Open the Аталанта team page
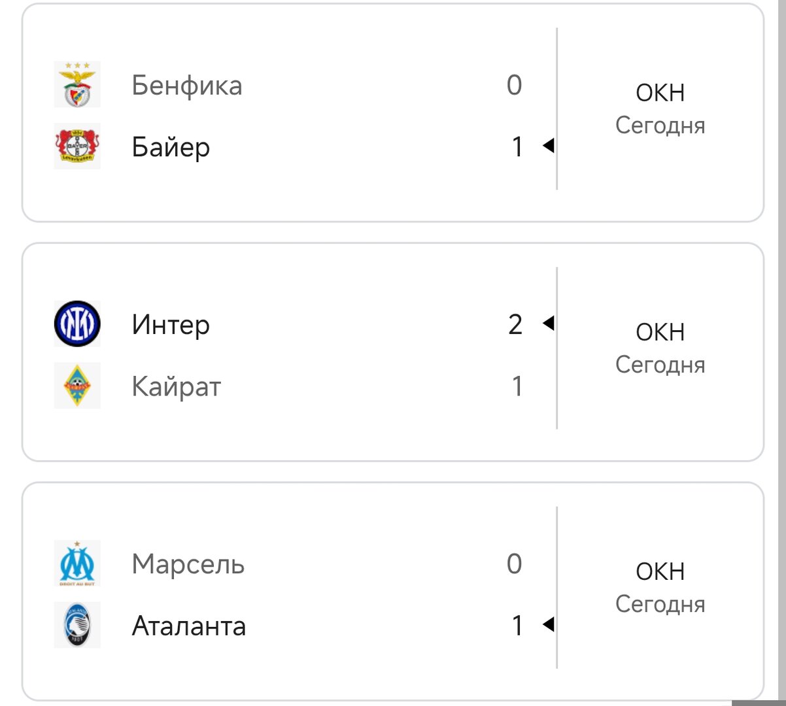Image resolution: width=786 pixels, height=706 pixels. pos(189,626)
